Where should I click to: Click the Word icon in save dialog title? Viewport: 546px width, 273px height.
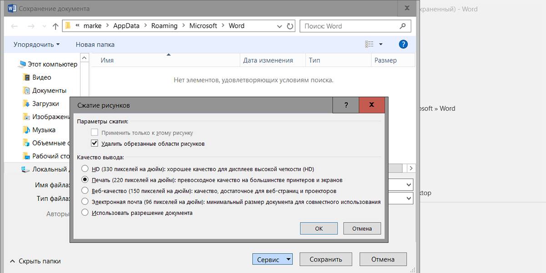pyautogui.click(x=12, y=8)
